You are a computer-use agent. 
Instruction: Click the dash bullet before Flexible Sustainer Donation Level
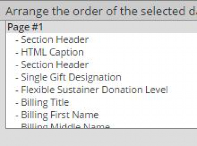click(17, 91)
